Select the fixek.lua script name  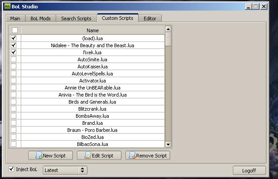tap(92, 52)
